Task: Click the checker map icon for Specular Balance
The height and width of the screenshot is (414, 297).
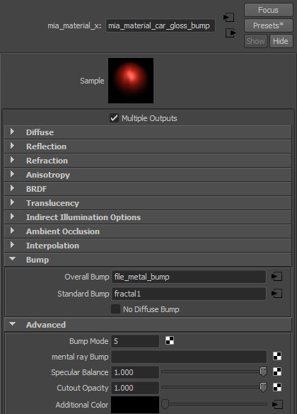Action: coord(277,372)
